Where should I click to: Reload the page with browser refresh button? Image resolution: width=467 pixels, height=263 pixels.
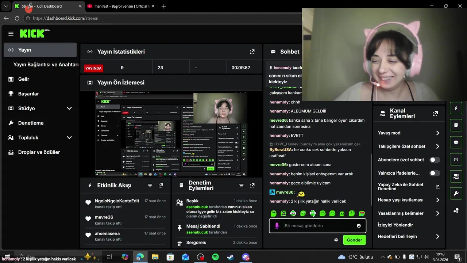tap(17, 18)
